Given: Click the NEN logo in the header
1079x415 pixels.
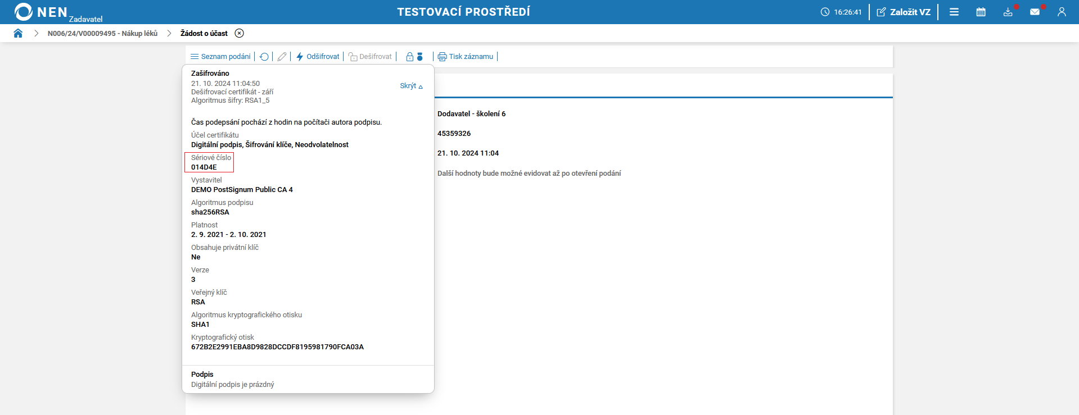Looking at the screenshot, I should point(41,12).
